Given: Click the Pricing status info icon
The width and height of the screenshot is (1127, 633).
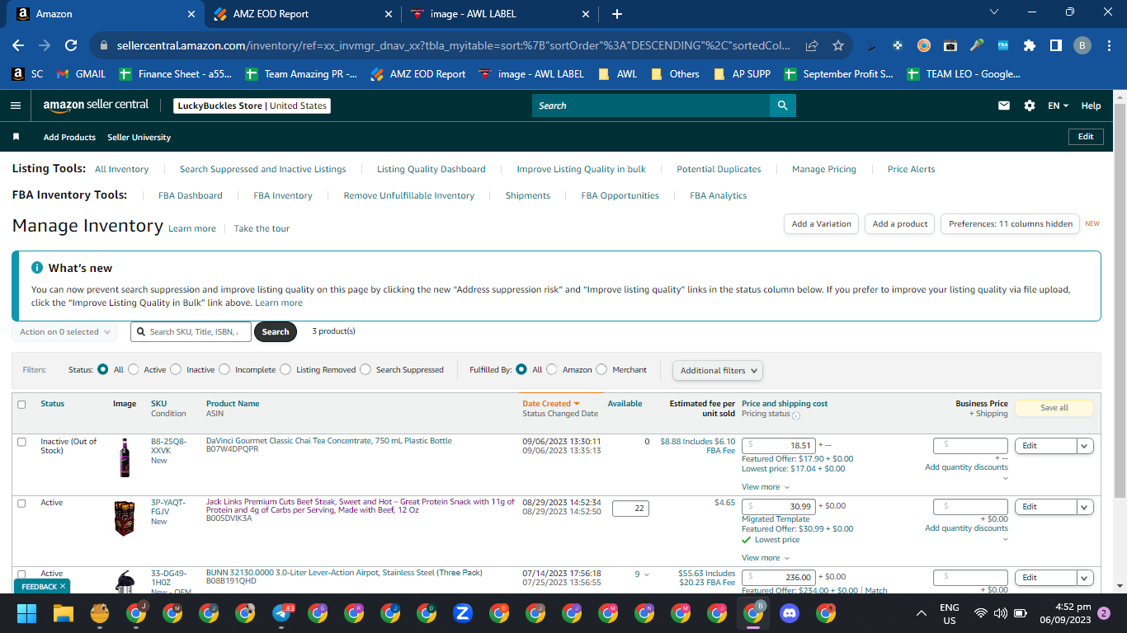Looking at the screenshot, I should (x=796, y=415).
